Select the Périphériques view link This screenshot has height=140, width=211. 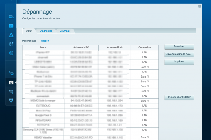pos(29,41)
